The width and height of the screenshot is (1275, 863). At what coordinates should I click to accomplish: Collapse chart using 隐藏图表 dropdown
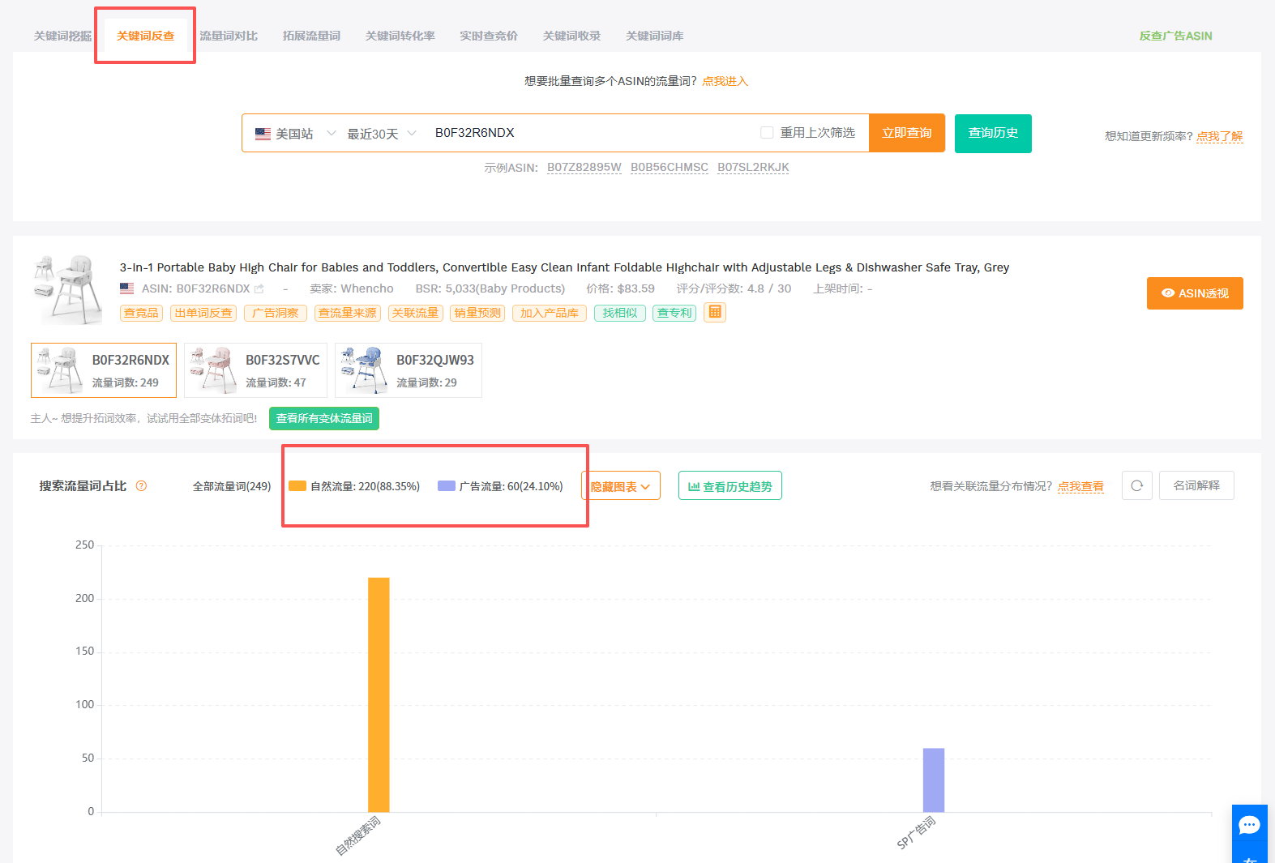(620, 486)
